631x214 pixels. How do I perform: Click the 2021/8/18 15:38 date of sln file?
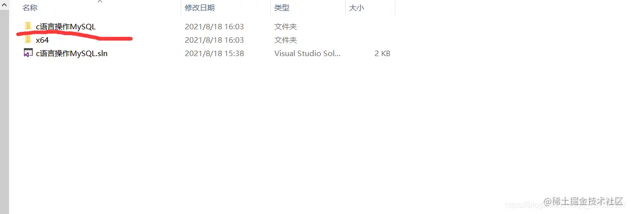pyautogui.click(x=214, y=53)
